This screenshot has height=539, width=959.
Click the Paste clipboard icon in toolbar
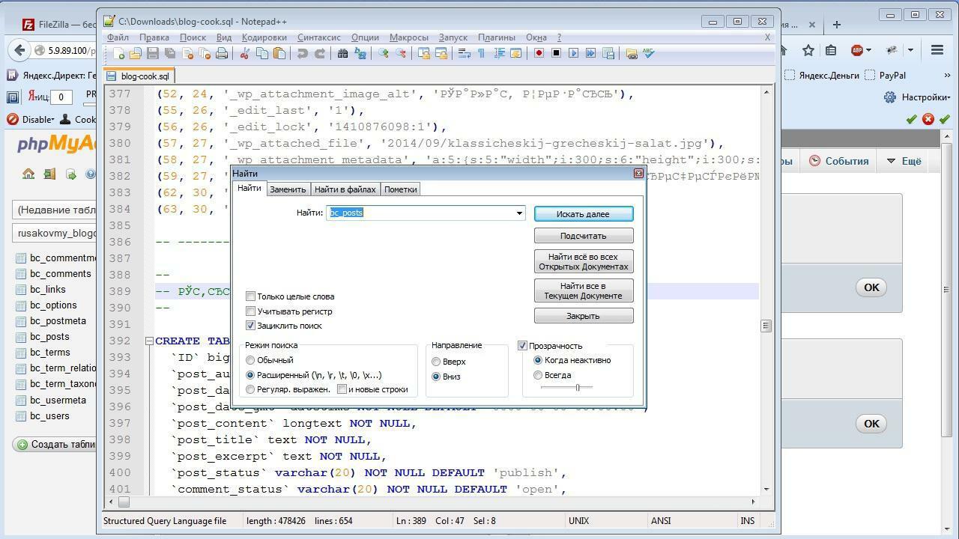(x=279, y=53)
